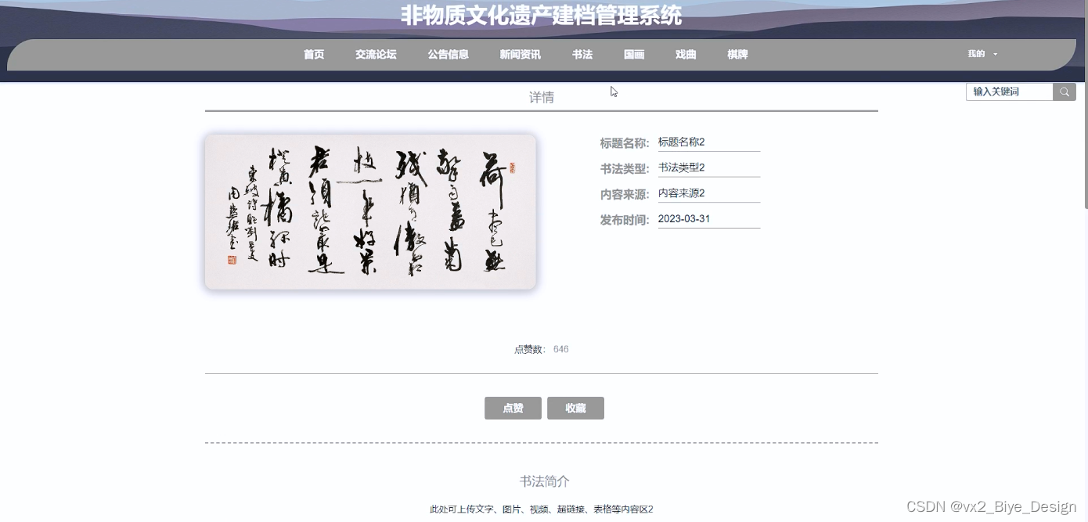The width and height of the screenshot is (1088, 522).
Task: Click the 发布时间 label
Action: (624, 220)
